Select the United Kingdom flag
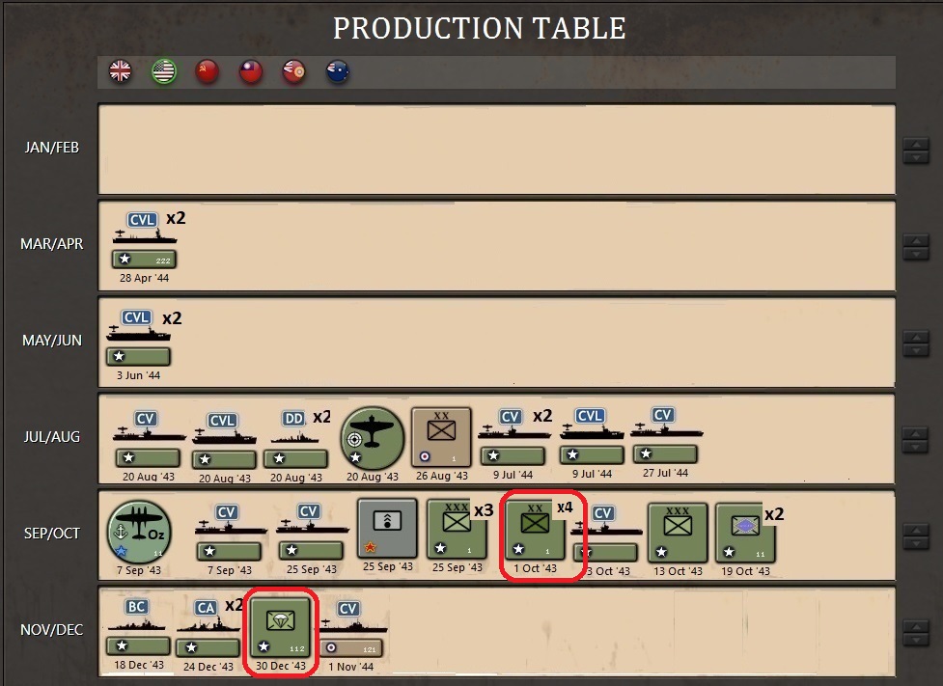The width and height of the screenshot is (943, 686). 121,71
